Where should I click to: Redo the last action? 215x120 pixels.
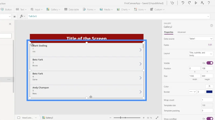(x=189, y=3)
